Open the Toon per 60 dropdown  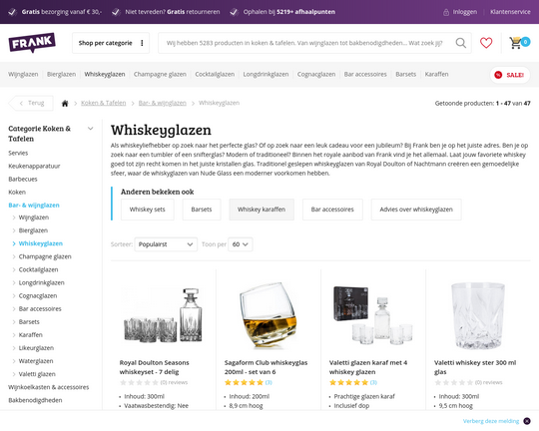(x=240, y=244)
